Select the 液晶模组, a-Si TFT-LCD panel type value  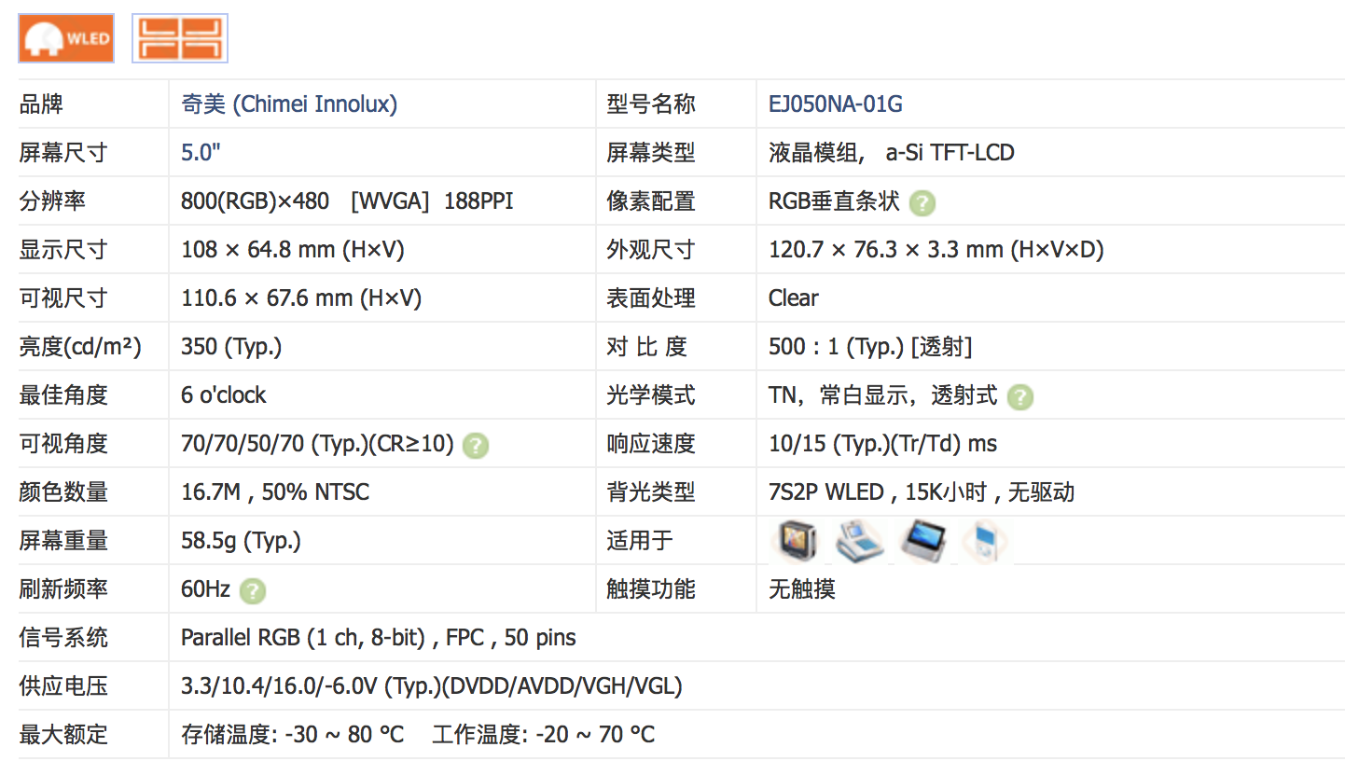tap(891, 152)
